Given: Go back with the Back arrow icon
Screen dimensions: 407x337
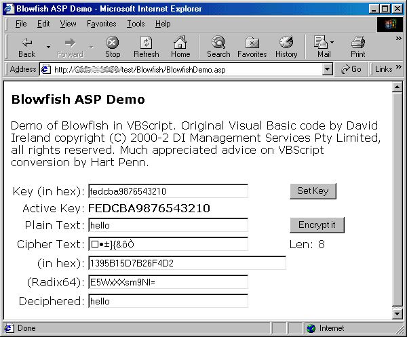Looking at the screenshot, I should point(26,42).
